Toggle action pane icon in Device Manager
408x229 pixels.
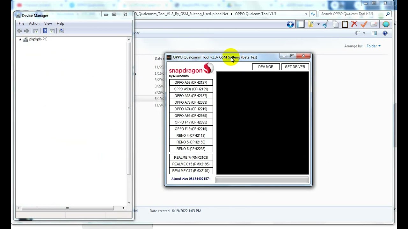pos(52,31)
